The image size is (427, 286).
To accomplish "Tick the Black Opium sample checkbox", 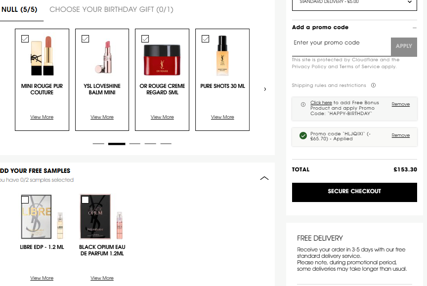I will (x=85, y=200).
